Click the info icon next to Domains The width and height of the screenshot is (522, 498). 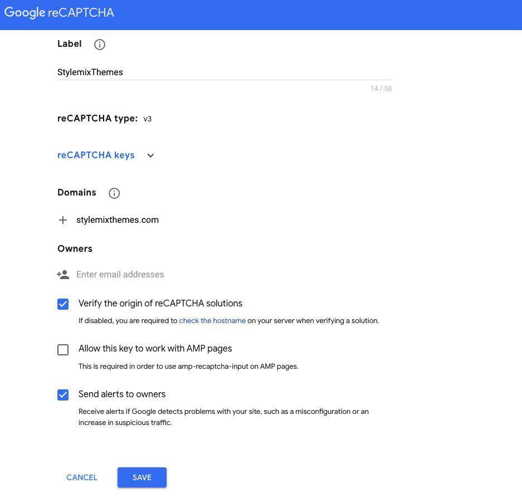tap(114, 193)
